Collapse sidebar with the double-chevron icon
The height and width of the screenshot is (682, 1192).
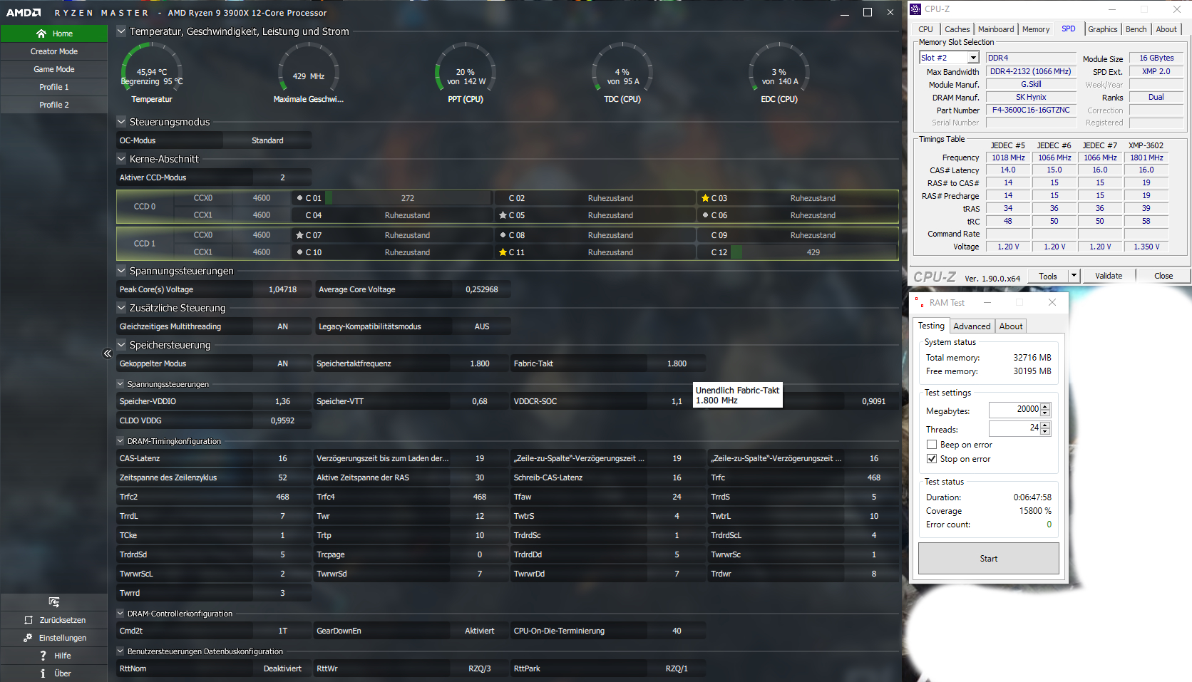pos(107,353)
